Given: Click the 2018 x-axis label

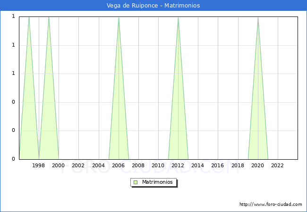Looking at the screenshot, I should click(x=238, y=165).
